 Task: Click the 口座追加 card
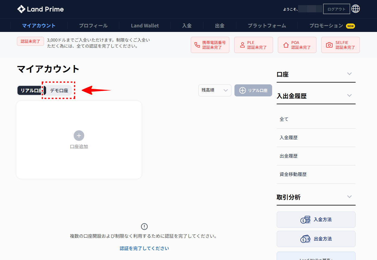coord(79,140)
